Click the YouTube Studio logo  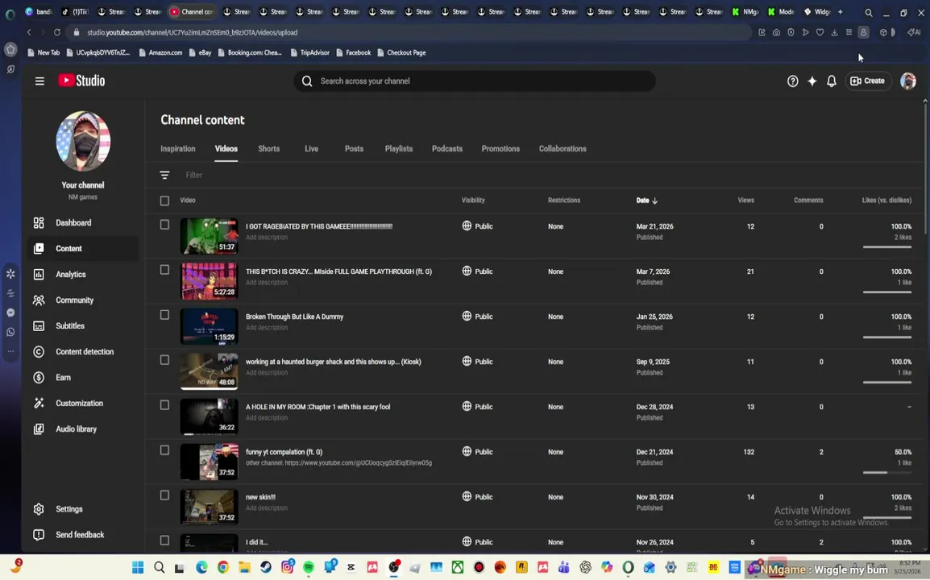coord(82,81)
